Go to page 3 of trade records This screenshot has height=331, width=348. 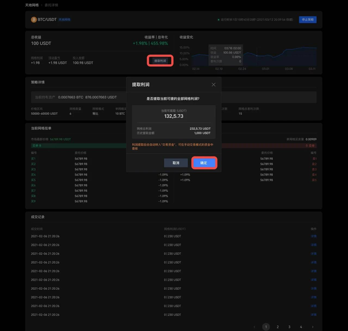pyautogui.click(x=289, y=327)
